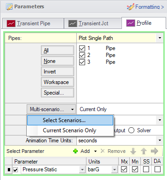Image resolution: width=167 pixels, height=180 pixels.
Task: Toggle the Pressure Static parameter checkbox
Action: 16,169
